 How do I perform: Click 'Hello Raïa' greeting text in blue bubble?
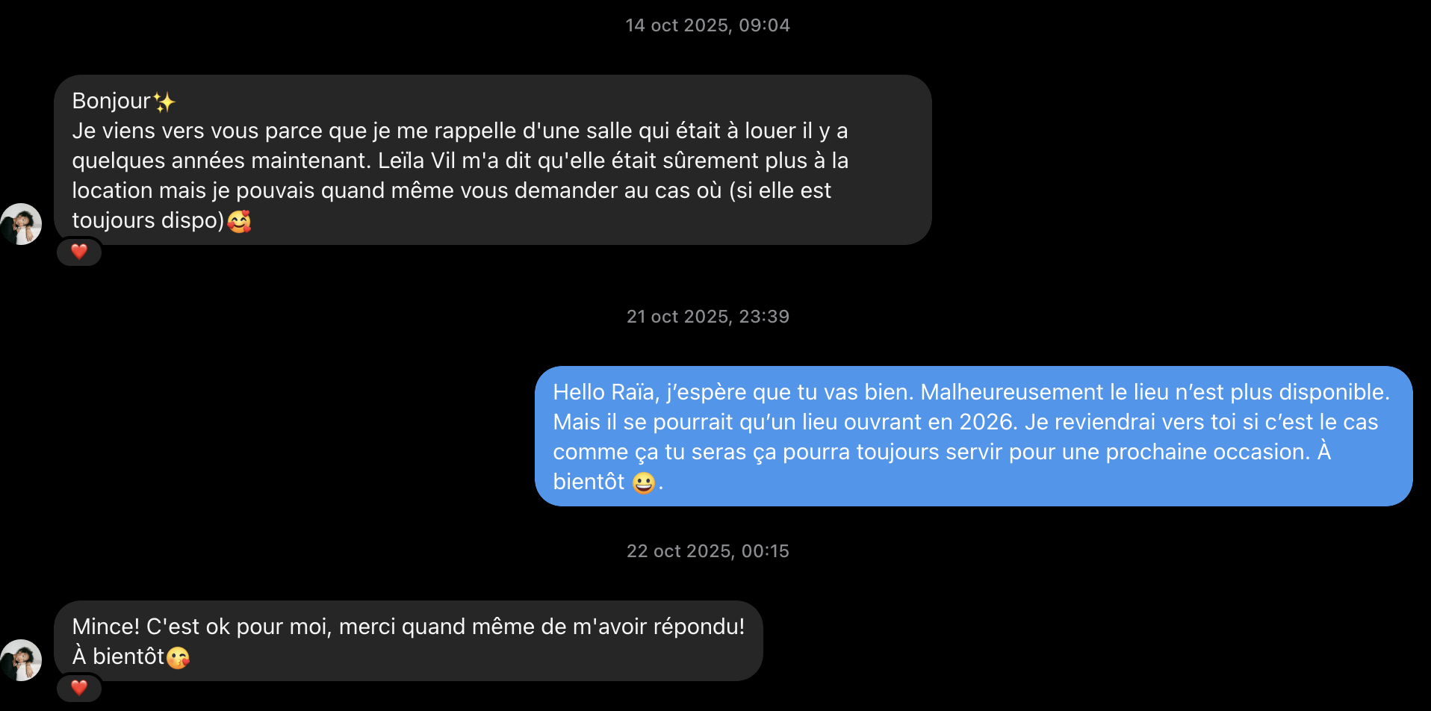click(604, 392)
